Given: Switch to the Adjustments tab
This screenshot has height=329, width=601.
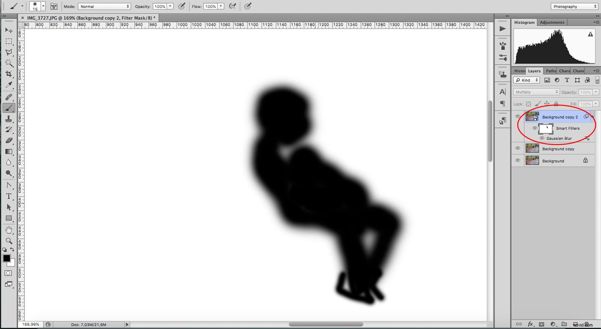Looking at the screenshot, I should coord(552,22).
